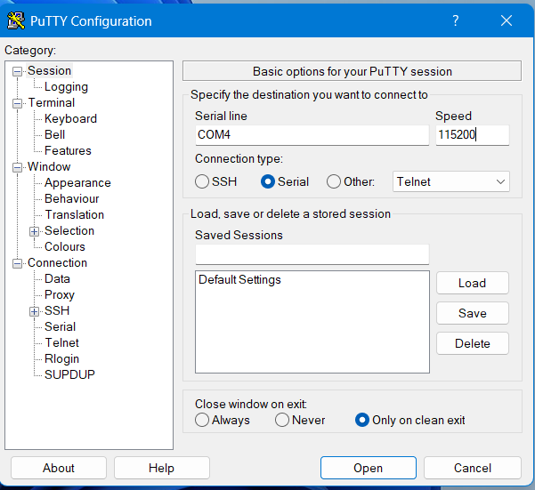Click the question mark help button
Image resolution: width=535 pixels, height=490 pixels.
[455, 20]
